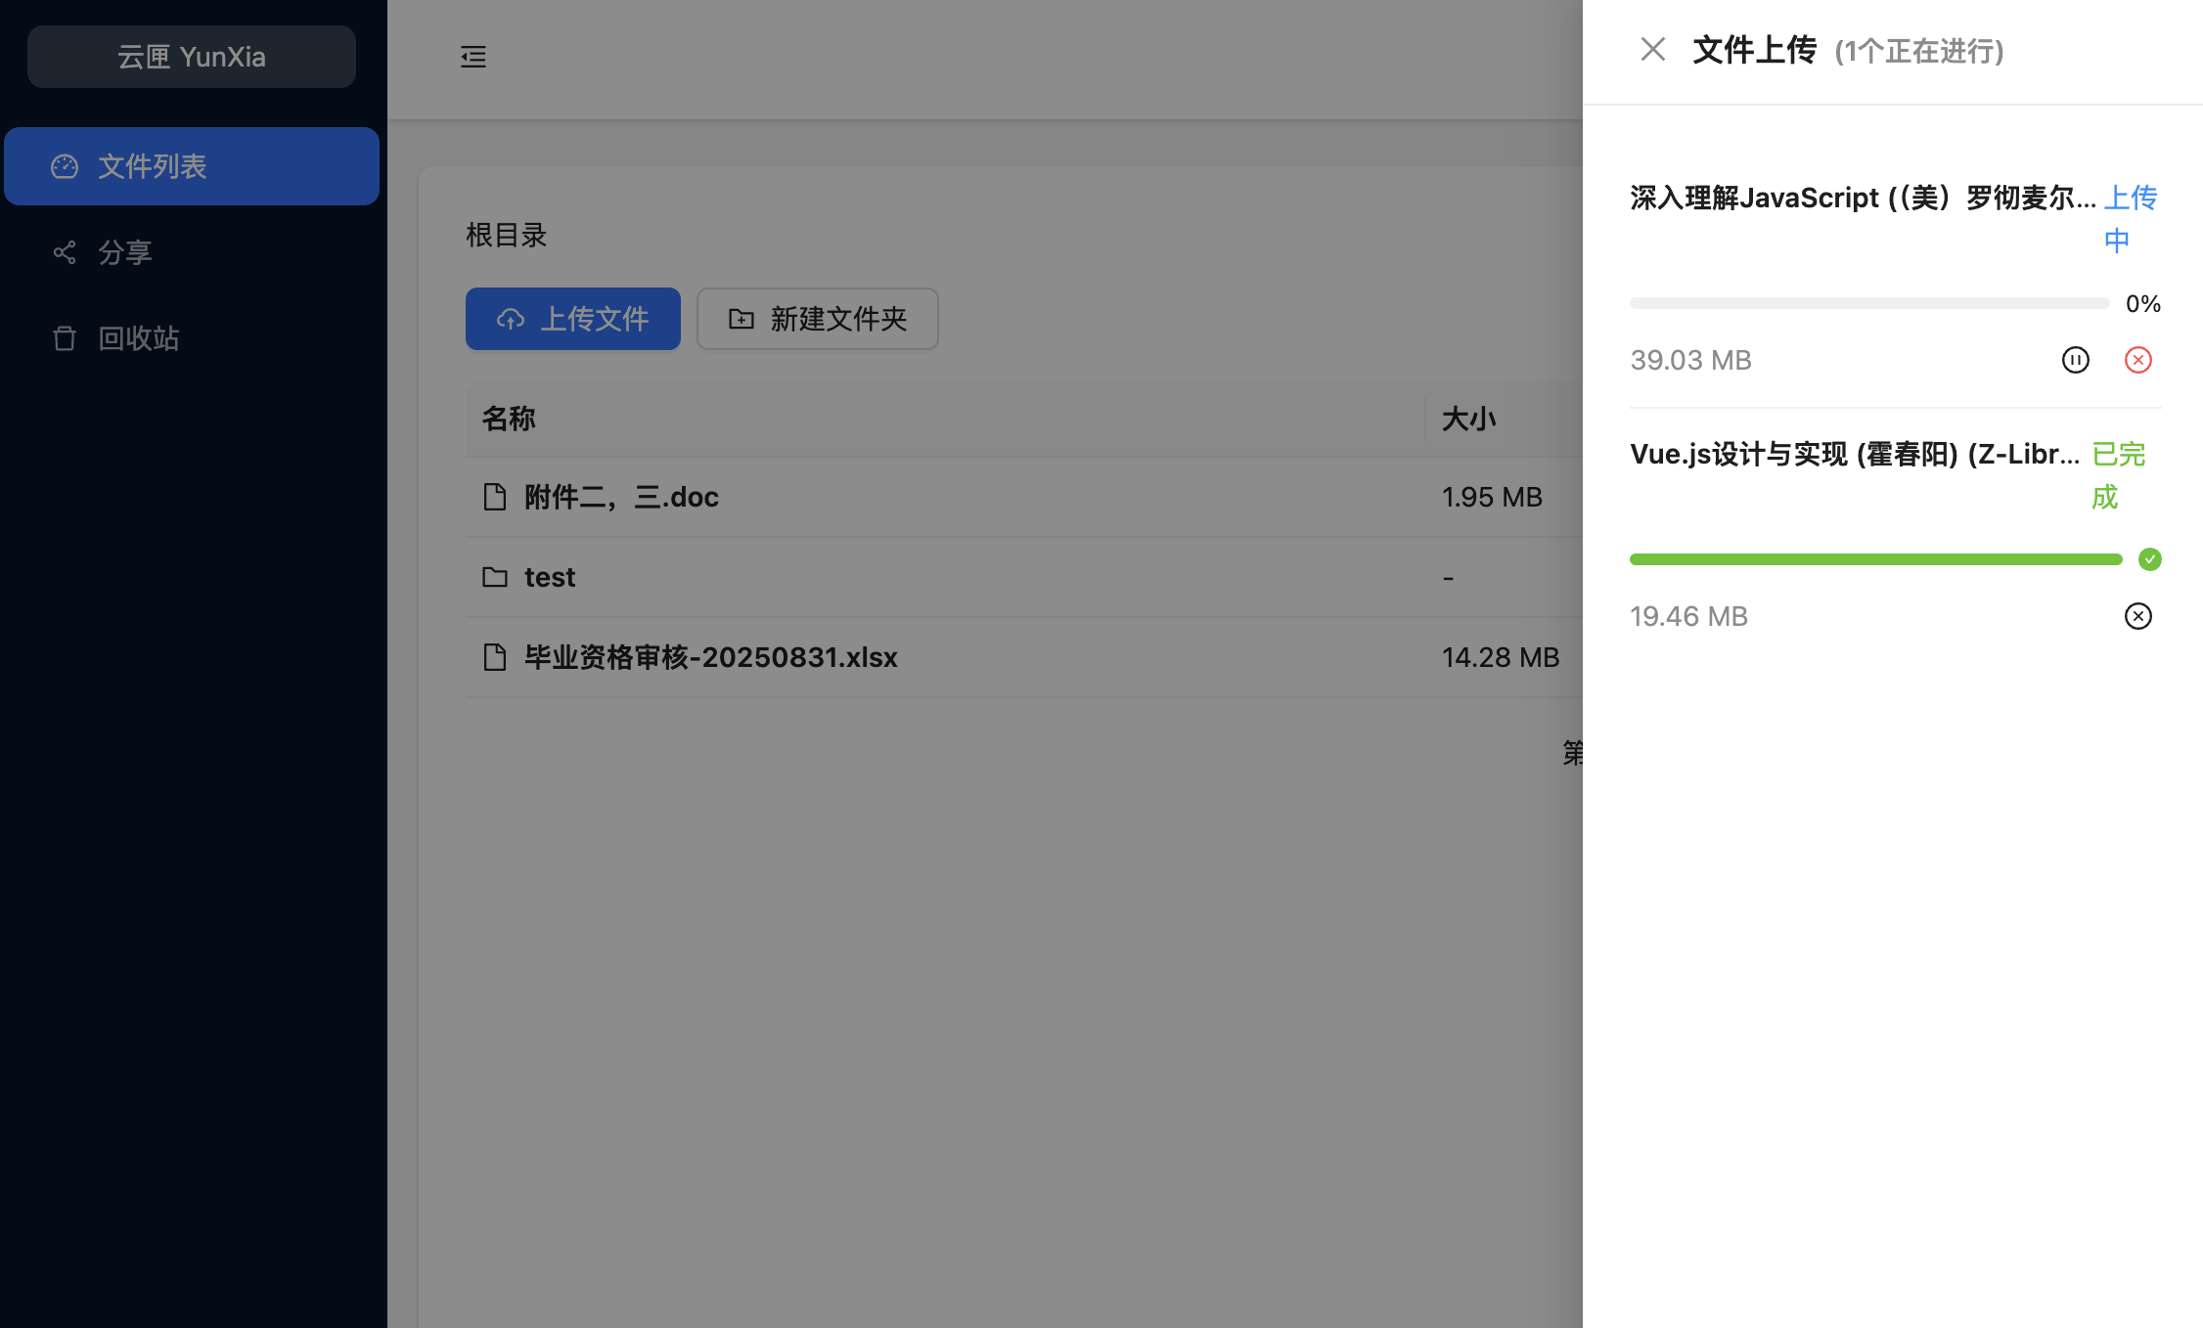This screenshot has width=2203, height=1328.
Task: Click the 名称 column header
Action: coord(509,419)
